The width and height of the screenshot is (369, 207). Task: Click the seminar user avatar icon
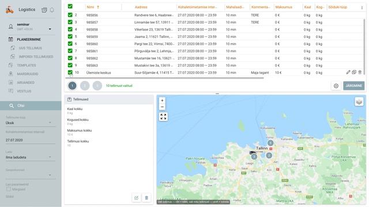tap(11, 26)
